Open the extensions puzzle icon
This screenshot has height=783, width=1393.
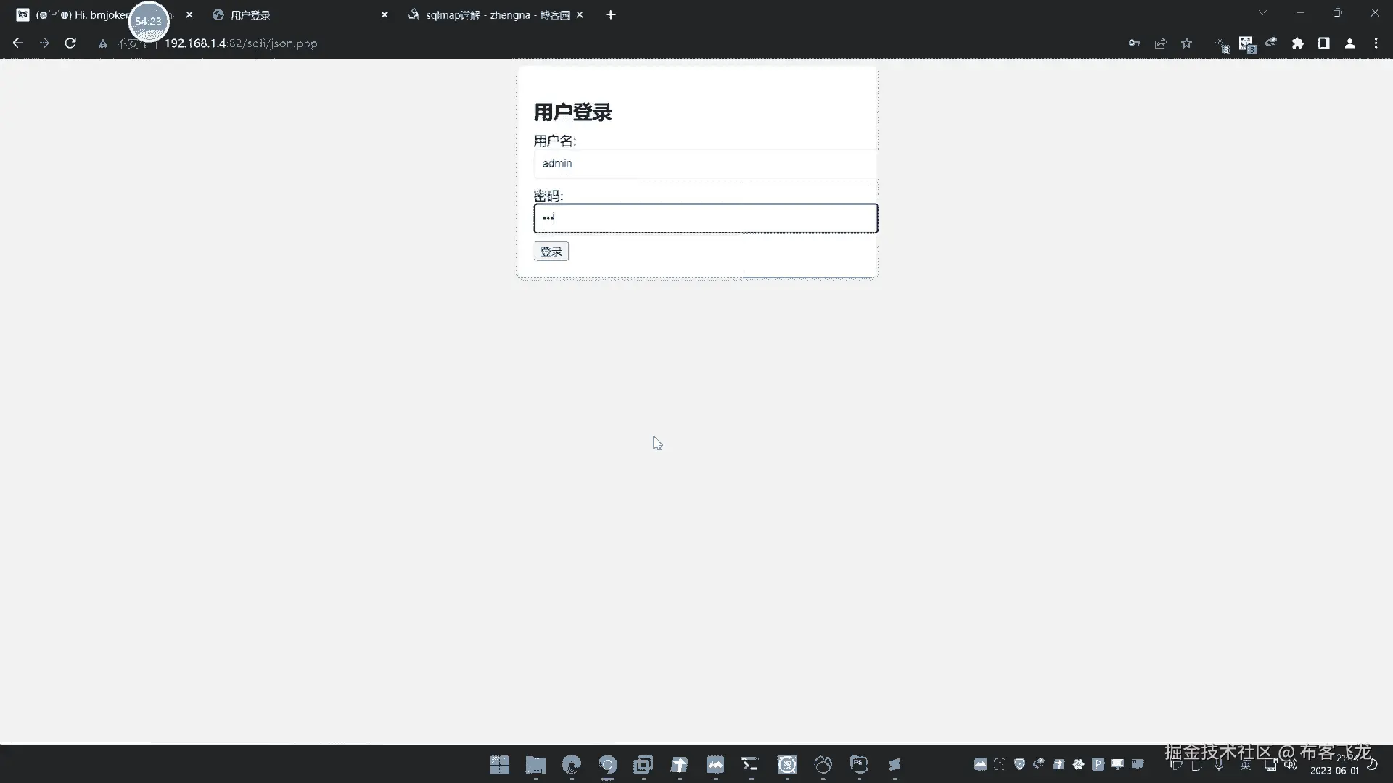point(1297,43)
